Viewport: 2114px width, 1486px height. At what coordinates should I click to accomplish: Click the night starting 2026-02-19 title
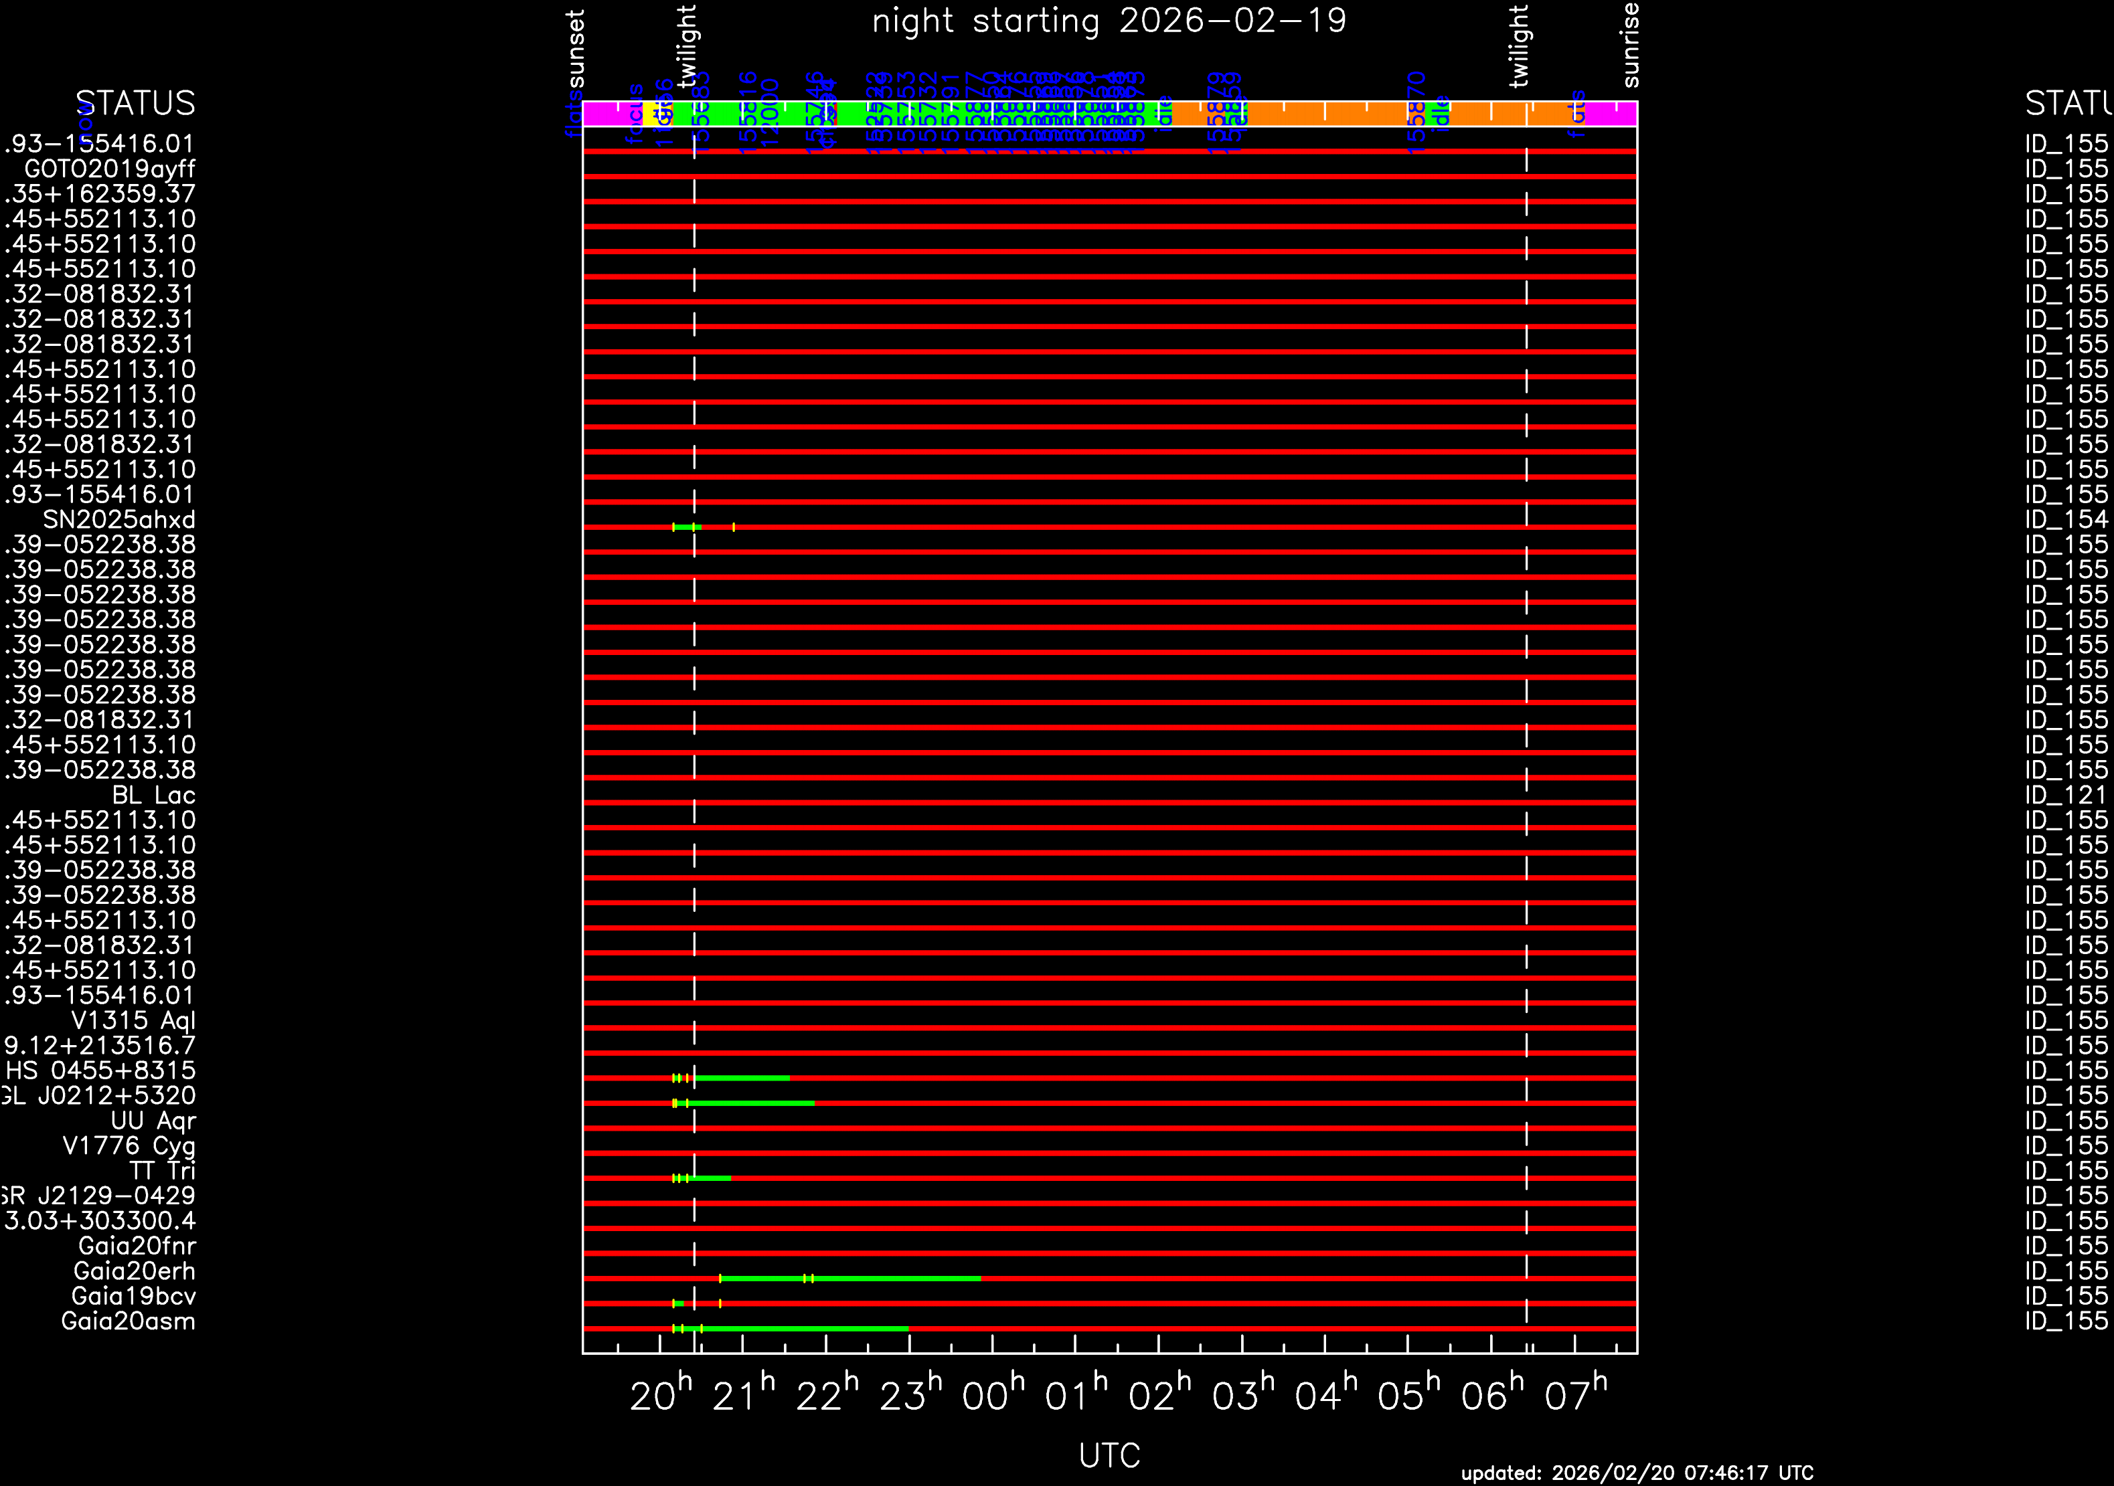click(1109, 20)
